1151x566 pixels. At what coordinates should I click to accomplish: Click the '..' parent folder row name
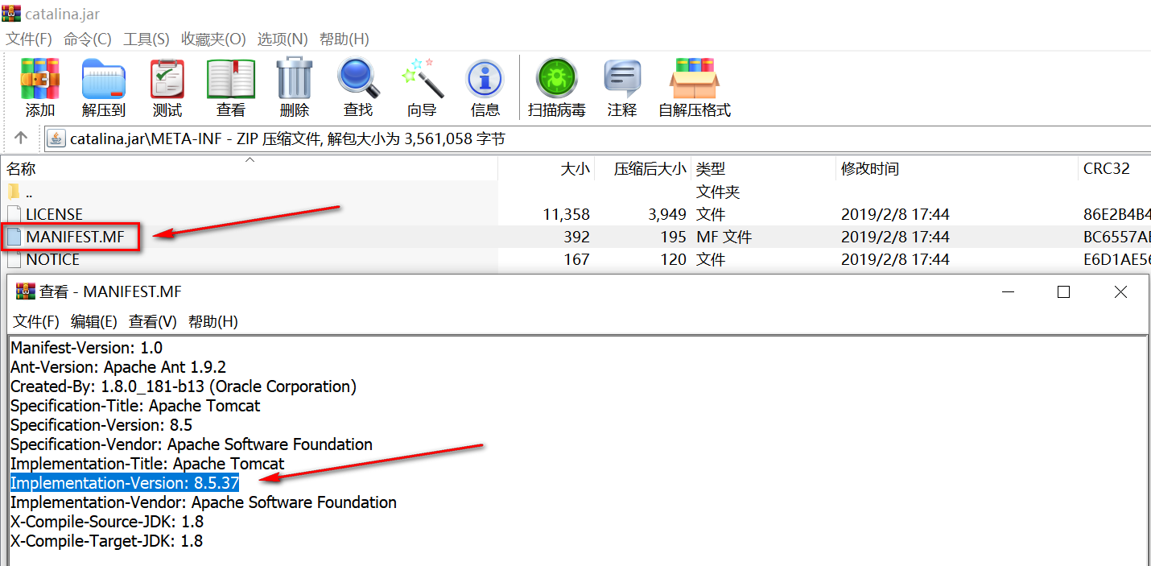point(29,193)
